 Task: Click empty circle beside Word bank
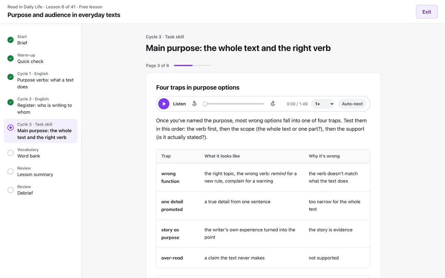click(x=10, y=153)
